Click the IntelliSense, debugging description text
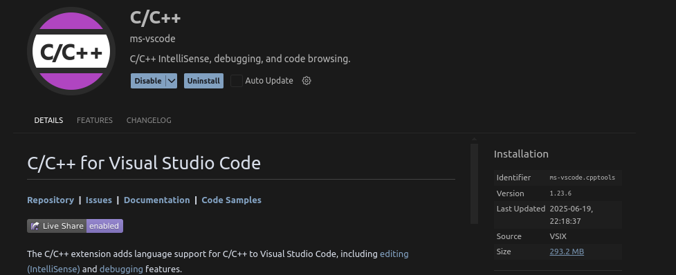676x275 pixels. (240, 59)
